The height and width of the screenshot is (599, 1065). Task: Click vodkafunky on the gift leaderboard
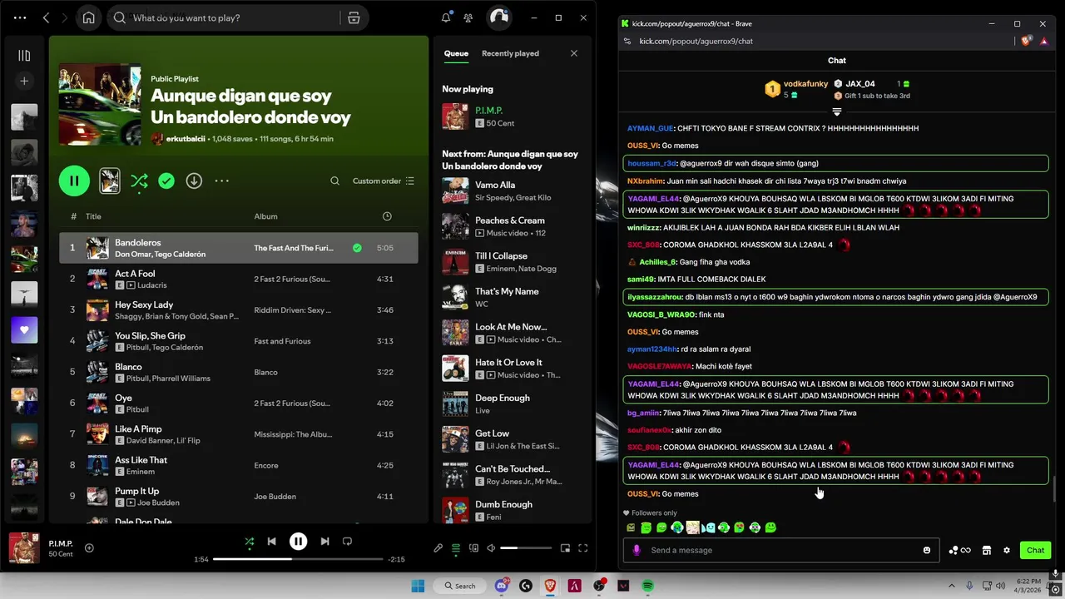(x=805, y=83)
